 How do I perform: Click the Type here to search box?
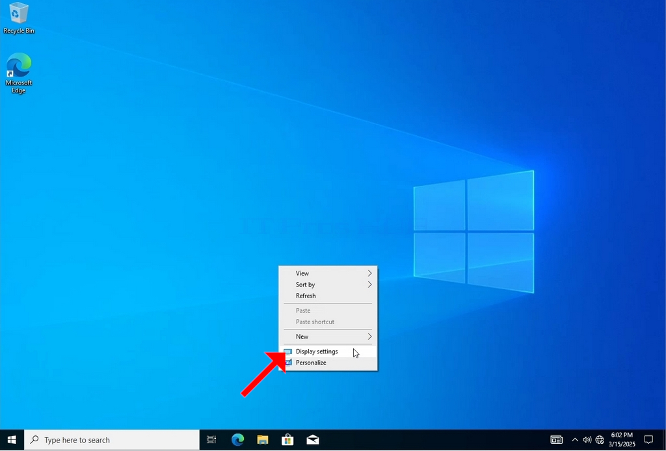tap(112, 440)
